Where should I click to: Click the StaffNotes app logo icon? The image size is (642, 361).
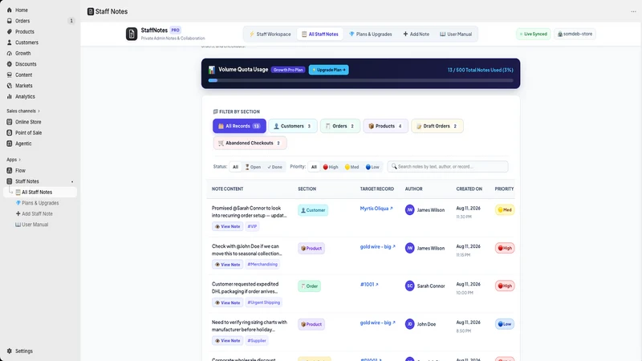[132, 34]
